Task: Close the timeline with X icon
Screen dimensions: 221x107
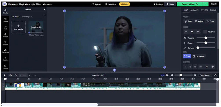Action: pos(215,75)
